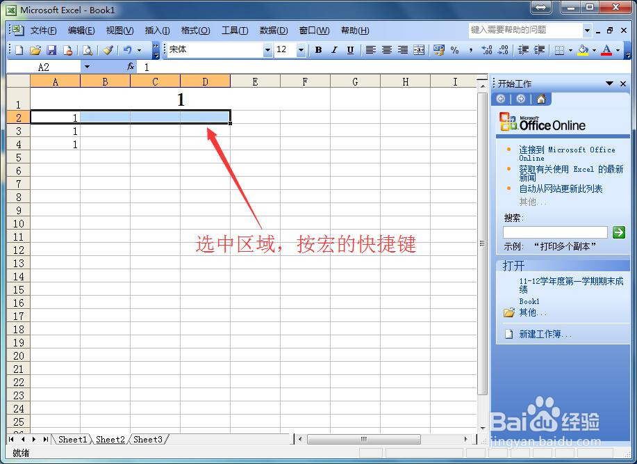Image resolution: width=637 pixels, height=464 pixels.
Task: Open the font size dropdown
Action: (301, 50)
